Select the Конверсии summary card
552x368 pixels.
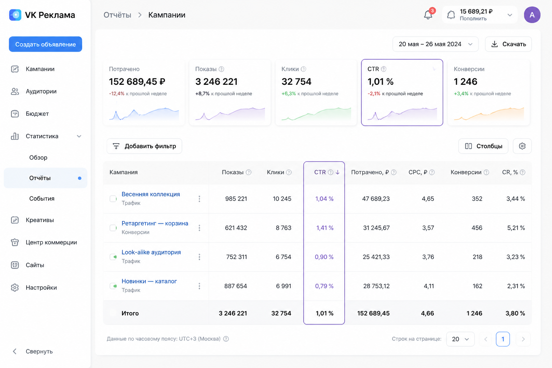click(489, 92)
